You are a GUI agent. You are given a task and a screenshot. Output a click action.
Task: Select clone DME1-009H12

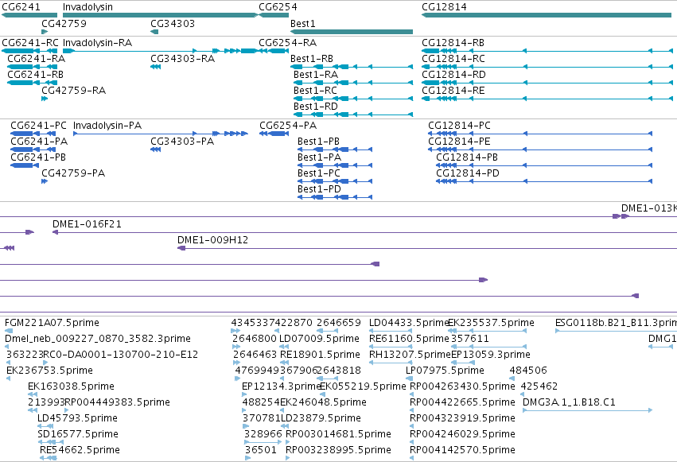coord(213,240)
